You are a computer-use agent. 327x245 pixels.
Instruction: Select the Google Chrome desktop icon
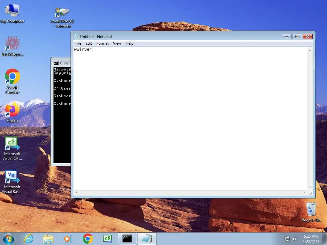click(12, 81)
